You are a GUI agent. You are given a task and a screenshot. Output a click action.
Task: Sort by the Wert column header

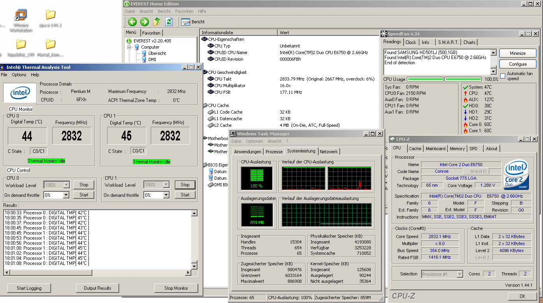tap(328, 33)
